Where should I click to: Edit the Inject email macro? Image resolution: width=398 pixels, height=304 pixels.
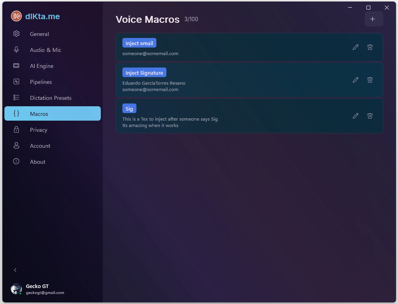(x=355, y=47)
